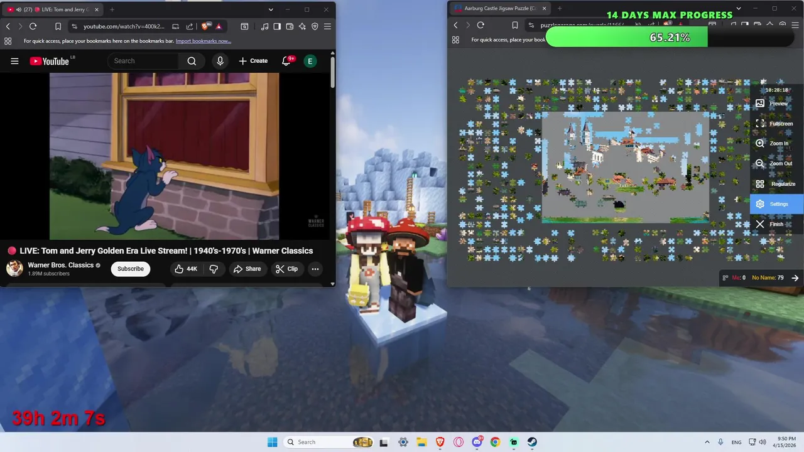804x452 pixels.
Task: Expand tab search chevron in YouTube window
Action: point(271,9)
